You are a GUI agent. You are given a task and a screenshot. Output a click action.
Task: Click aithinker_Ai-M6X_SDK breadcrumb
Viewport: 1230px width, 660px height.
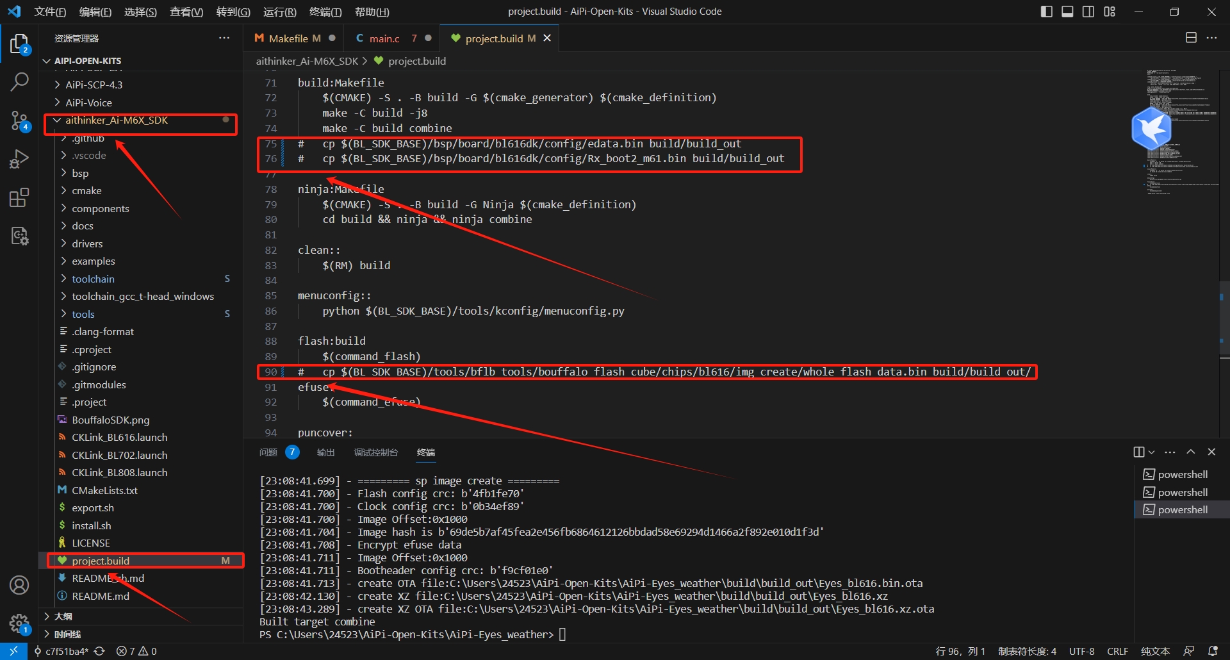pyautogui.click(x=307, y=61)
